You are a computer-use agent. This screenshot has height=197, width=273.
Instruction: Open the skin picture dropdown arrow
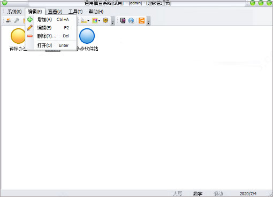point(99,21)
